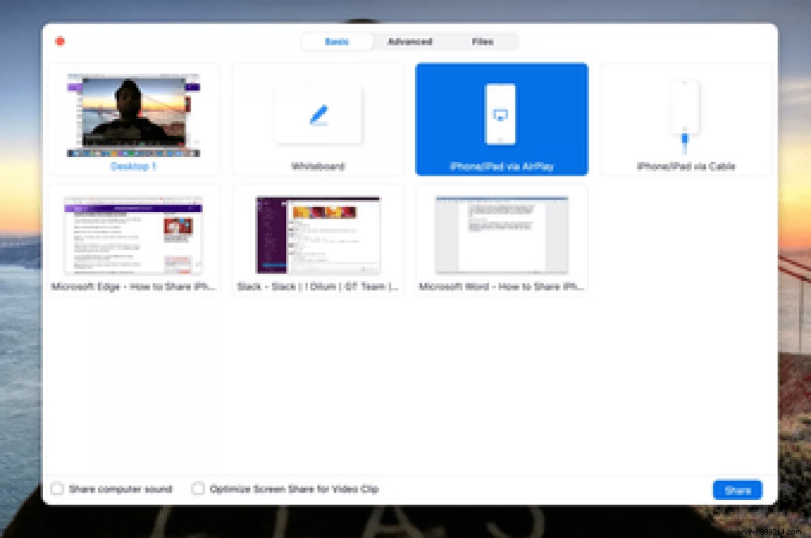Select the Basic tab

(337, 42)
